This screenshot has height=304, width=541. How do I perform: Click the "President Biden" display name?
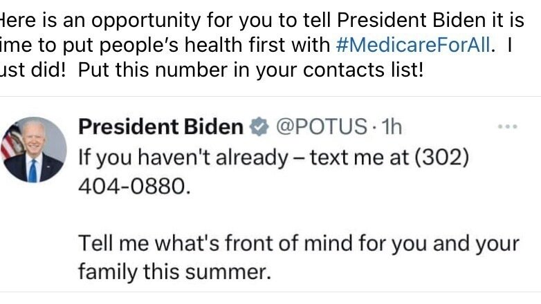coord(161,127)
